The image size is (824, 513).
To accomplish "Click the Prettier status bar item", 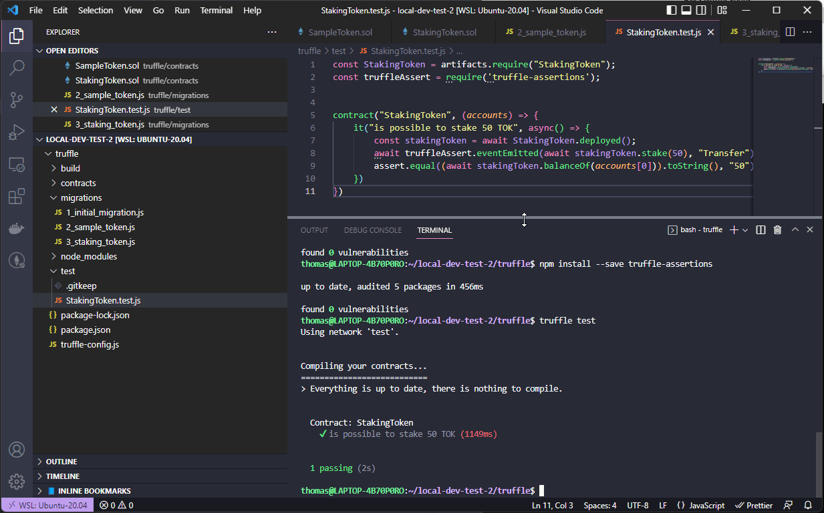I will pos(754,506).
